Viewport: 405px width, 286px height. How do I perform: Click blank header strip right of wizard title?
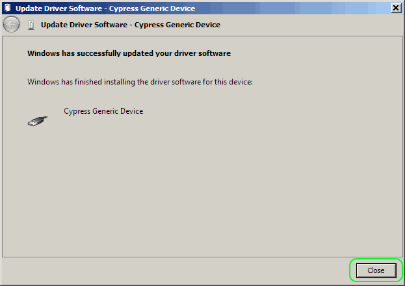(x=312, y=25)
